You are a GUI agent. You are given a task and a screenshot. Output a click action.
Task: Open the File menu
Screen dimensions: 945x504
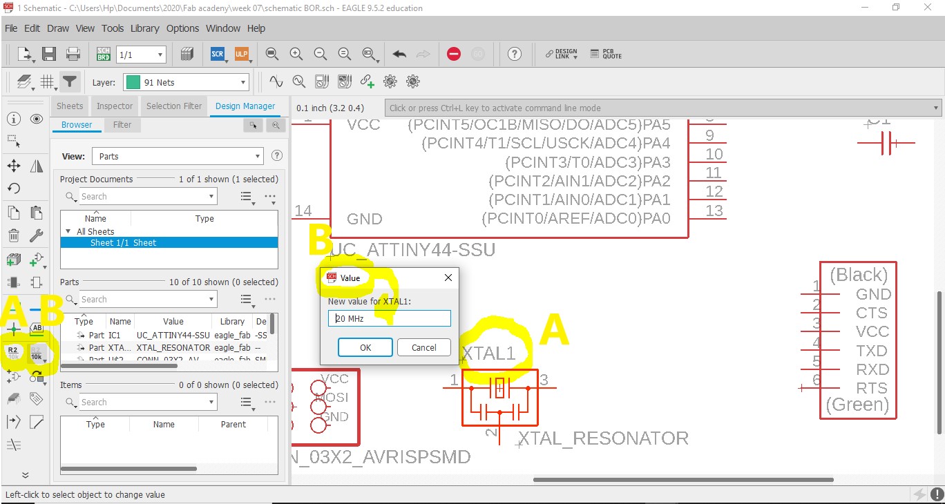click(x=11, y=28)
